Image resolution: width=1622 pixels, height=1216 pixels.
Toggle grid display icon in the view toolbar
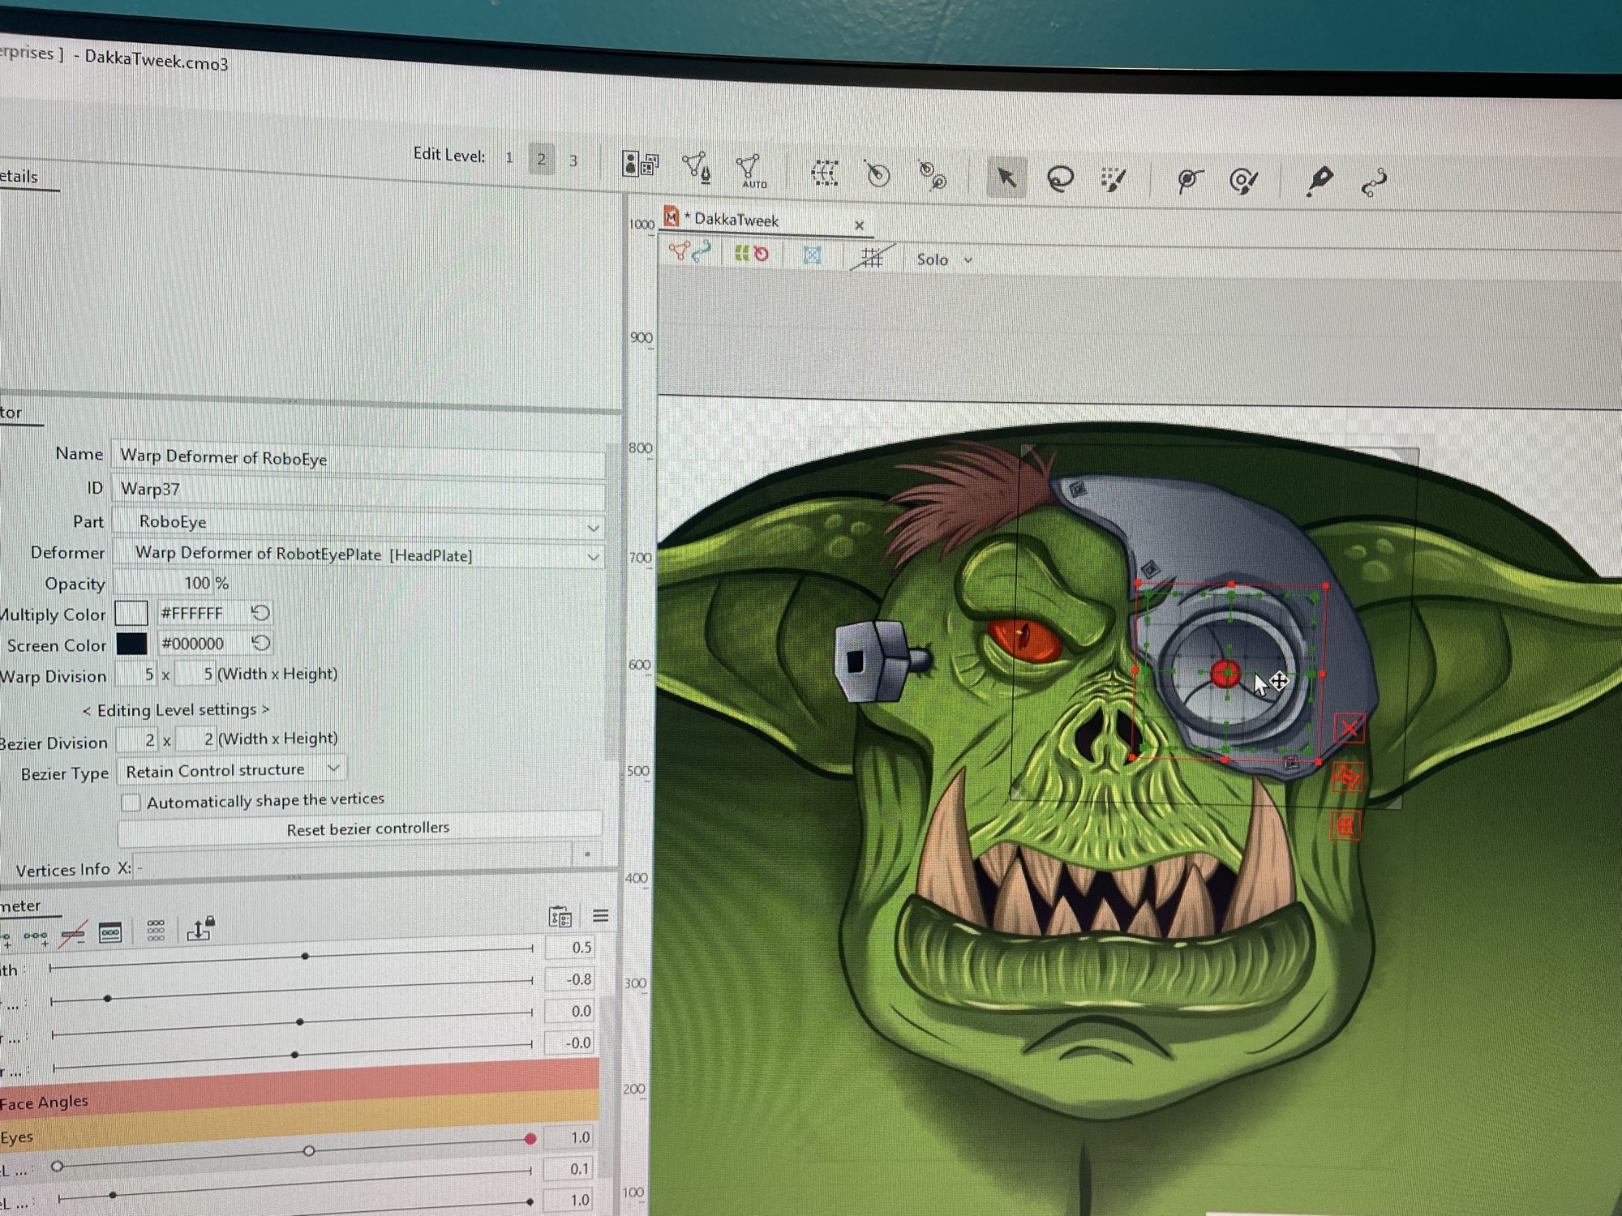coord(872,258)
